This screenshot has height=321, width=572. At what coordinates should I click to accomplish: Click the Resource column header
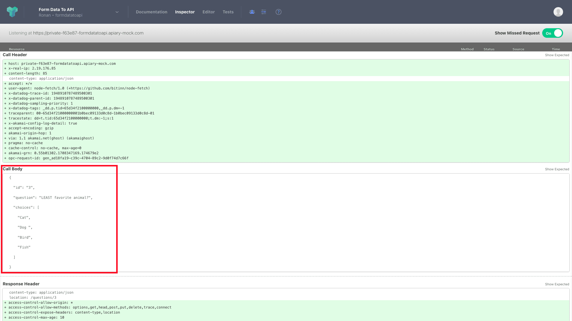coord(17,49)
